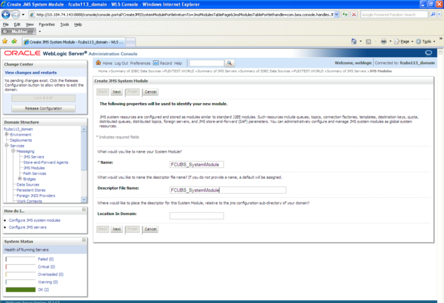
Task: Click the console search magnifier button
Action: coord(230,63)
